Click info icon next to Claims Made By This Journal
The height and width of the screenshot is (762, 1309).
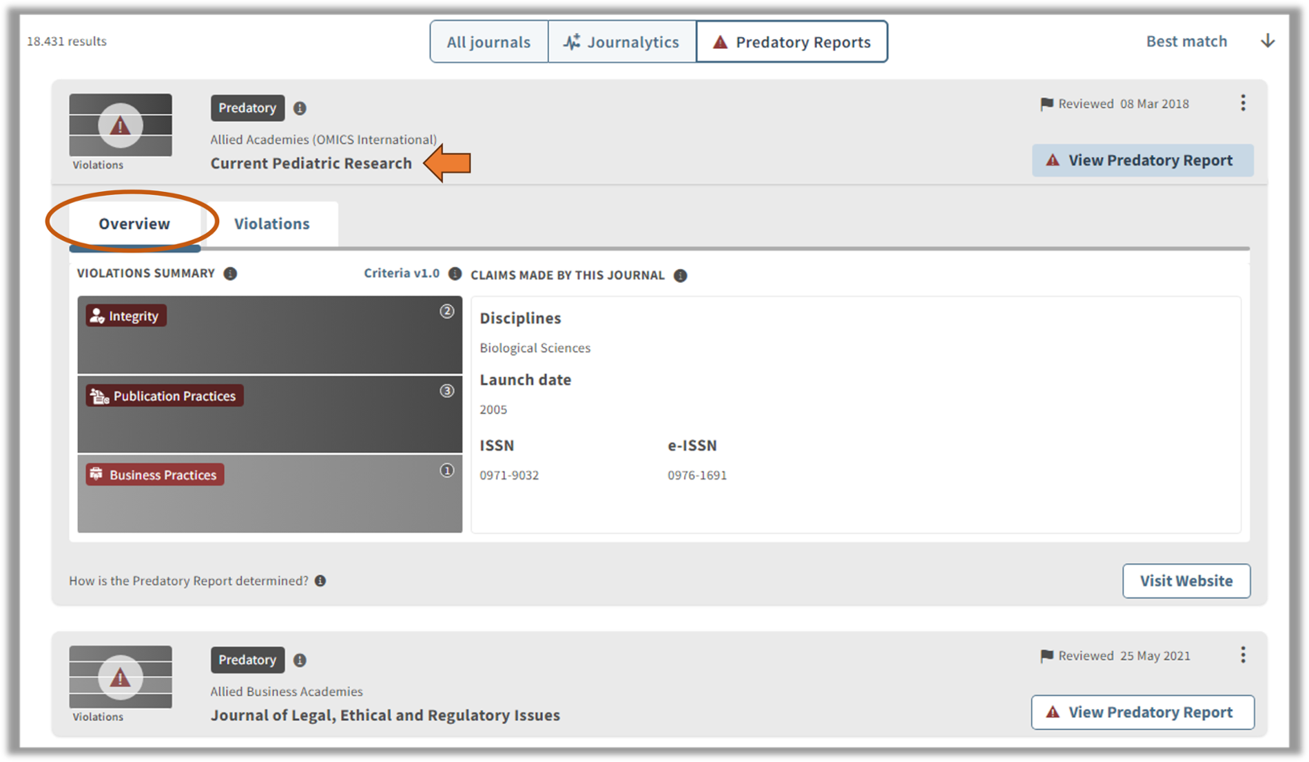click(681, 275)
